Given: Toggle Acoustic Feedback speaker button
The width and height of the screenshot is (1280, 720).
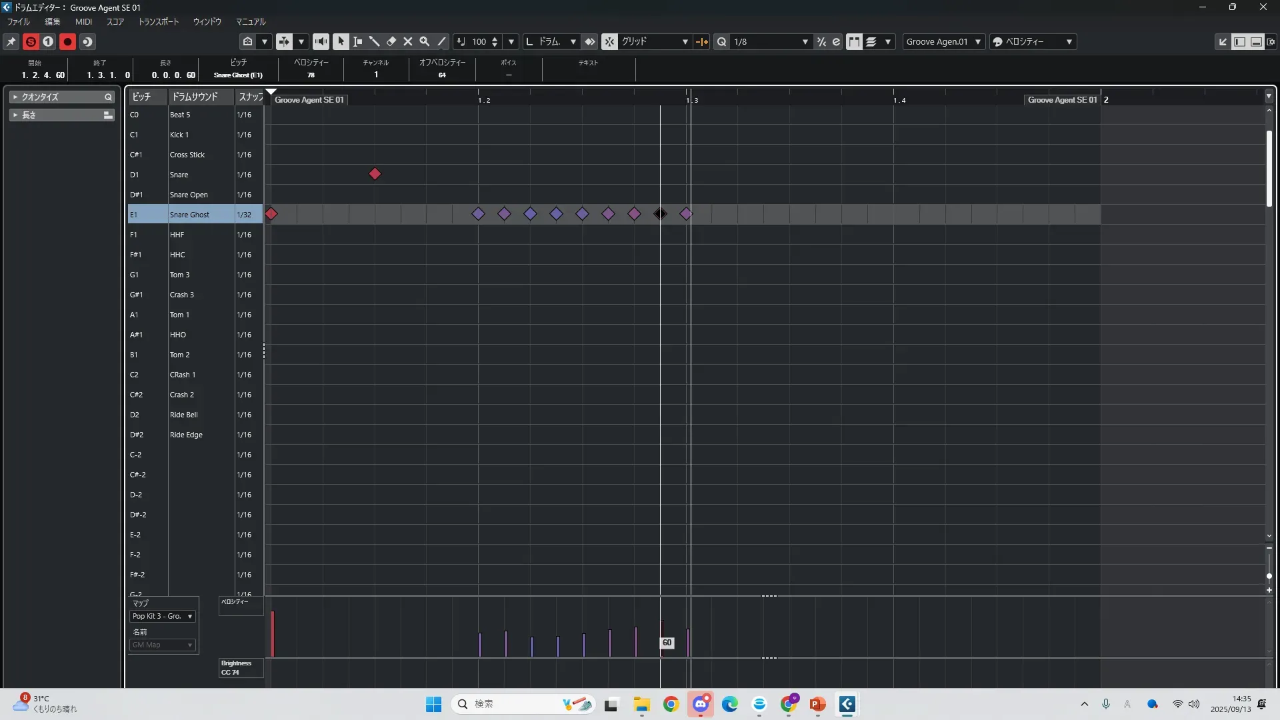Looking at the screenshot, I should (x=321, y=41).
